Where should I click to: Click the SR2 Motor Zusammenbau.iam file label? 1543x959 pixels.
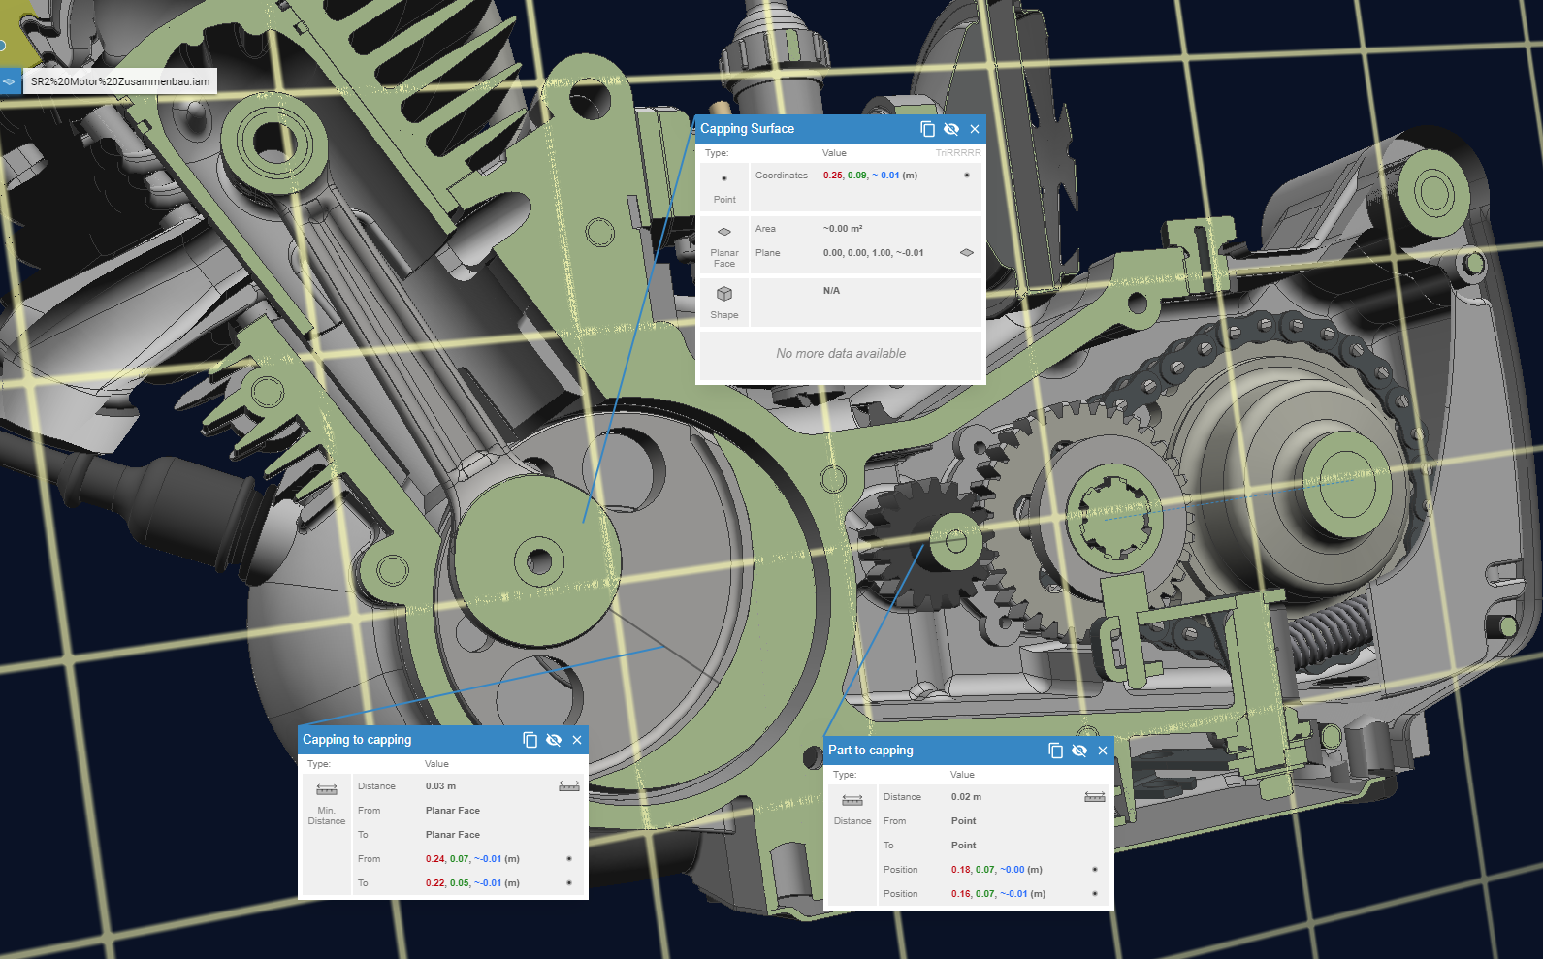point(119,81)
